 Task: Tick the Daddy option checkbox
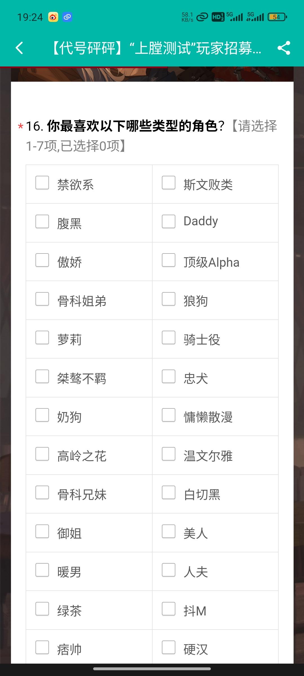click(169, 221)
